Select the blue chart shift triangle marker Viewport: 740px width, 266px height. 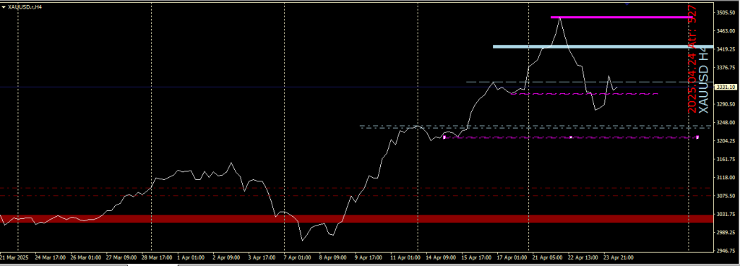point(627,4)
